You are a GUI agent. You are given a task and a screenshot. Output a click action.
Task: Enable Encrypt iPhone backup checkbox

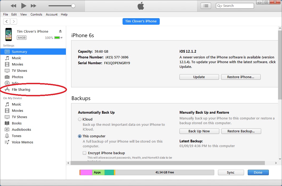pyautogui.click(x=85, y=153)
